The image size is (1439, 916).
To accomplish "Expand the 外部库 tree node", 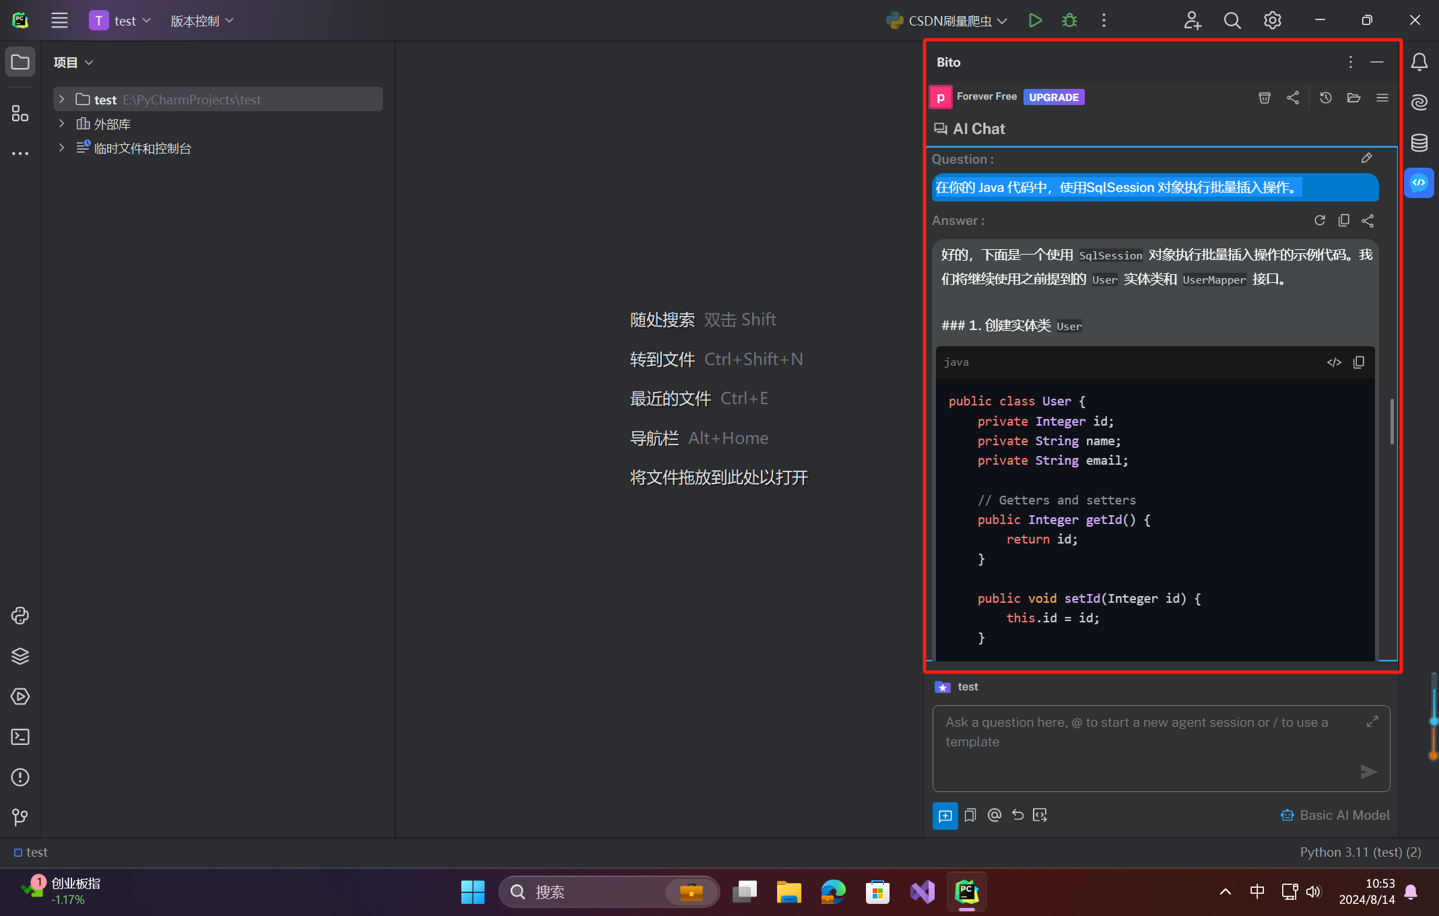I will [x=61, y=124].
